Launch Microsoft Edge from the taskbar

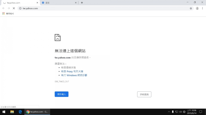(20, 112)
